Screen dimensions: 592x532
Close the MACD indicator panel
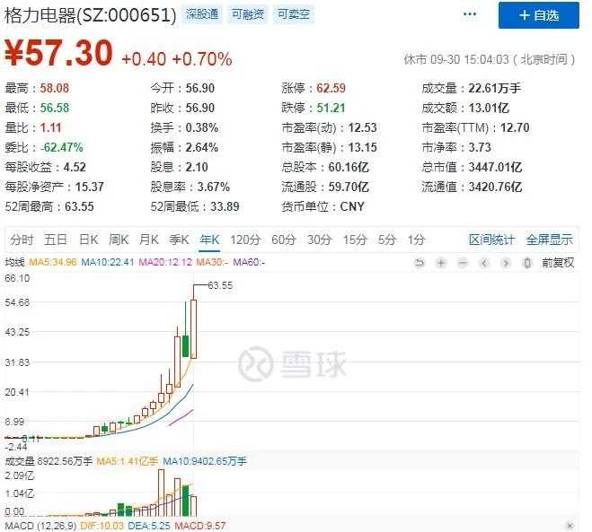click(x=570, y=525)
